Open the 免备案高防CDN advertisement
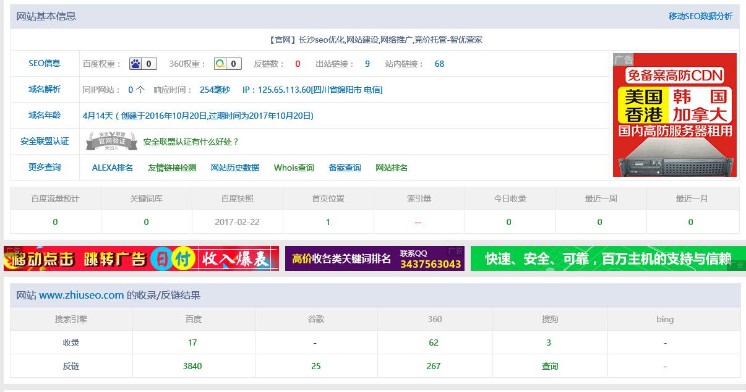The width and height of the screenshot is (746, 392). click(674, 114)
